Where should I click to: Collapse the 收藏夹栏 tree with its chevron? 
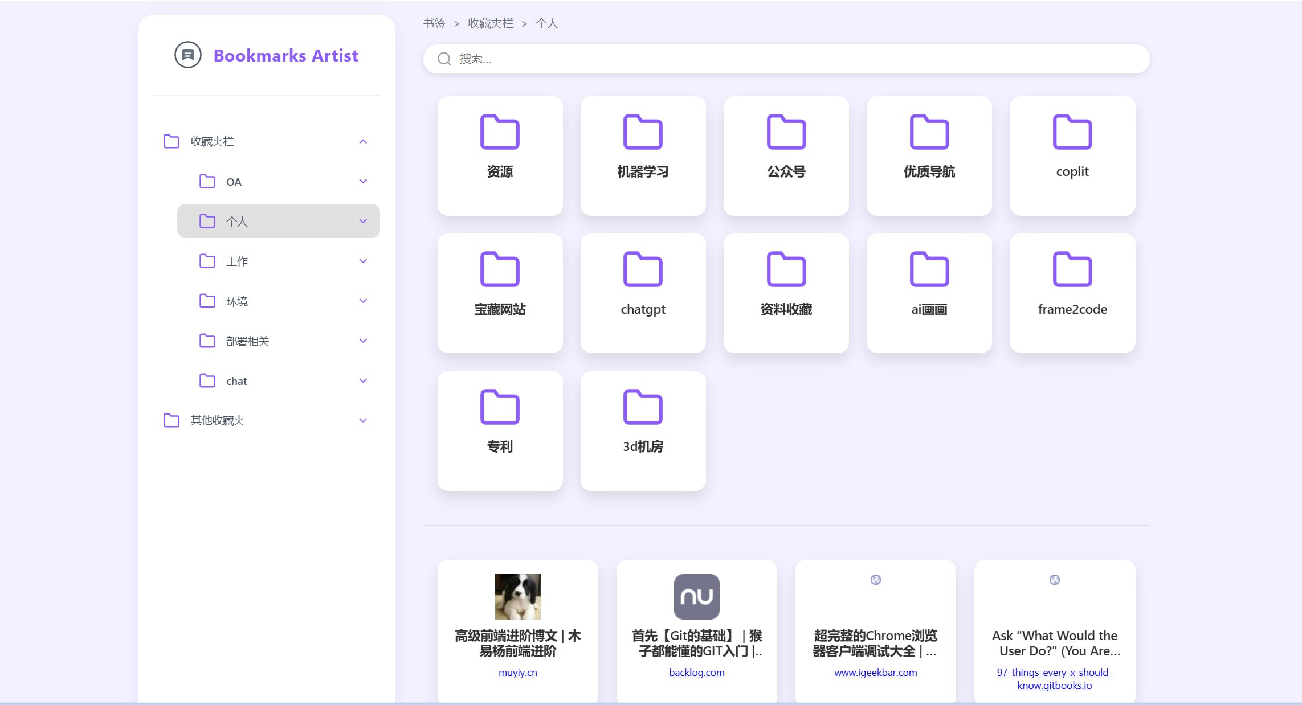(x=363, y=141)
